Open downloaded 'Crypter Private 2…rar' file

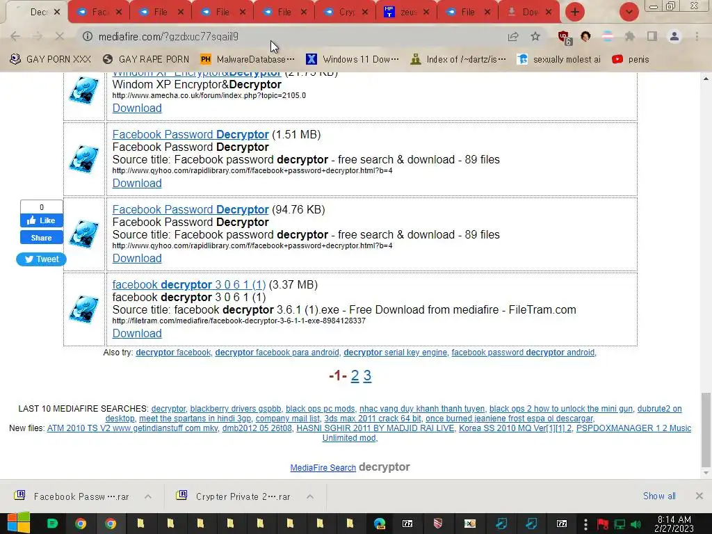pyautogui.click(x=235, y=496)
